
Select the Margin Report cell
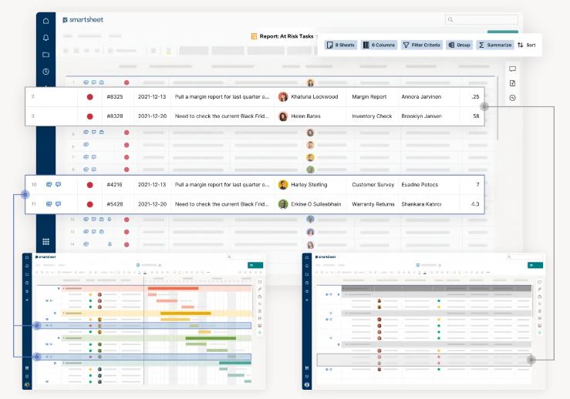coord(369,97)
